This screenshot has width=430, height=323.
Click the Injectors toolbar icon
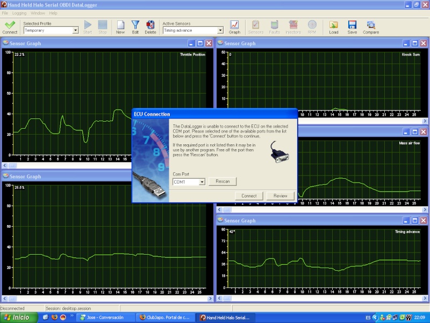pos(293,27)
